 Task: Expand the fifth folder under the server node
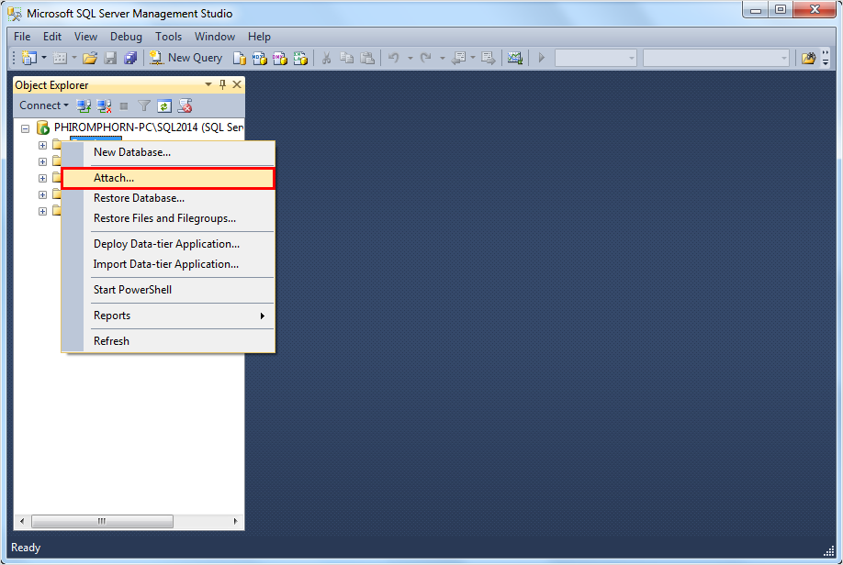point(42,211)
